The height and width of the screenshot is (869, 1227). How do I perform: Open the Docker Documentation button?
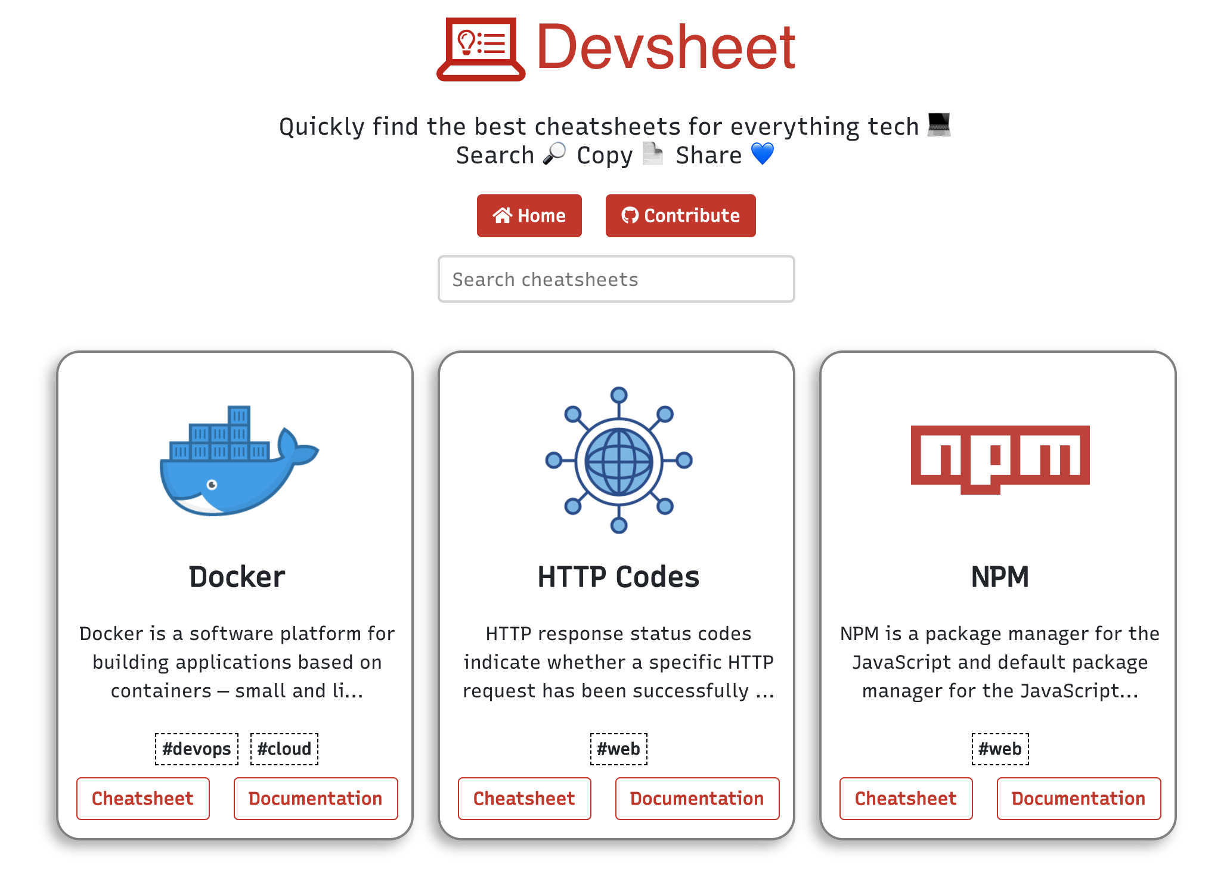tap(315, 799)
